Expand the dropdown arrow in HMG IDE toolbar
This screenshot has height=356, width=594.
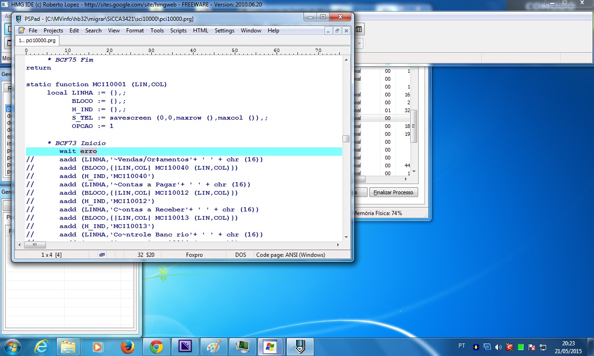point(359,43)
